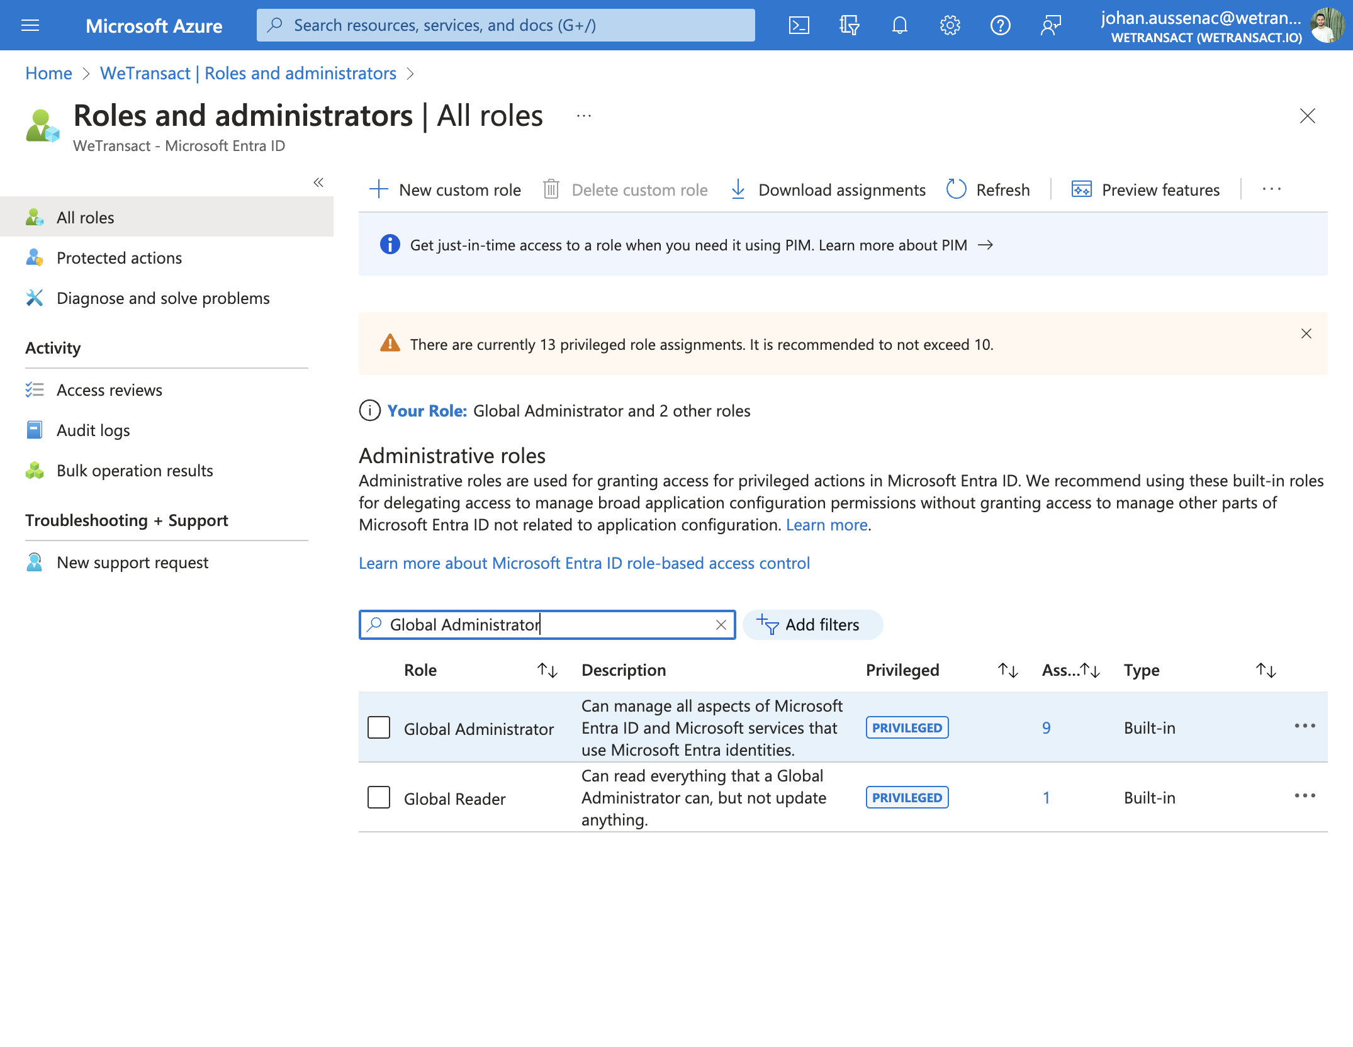Sort by Assignments column arrows

[x=1091, y=670]
